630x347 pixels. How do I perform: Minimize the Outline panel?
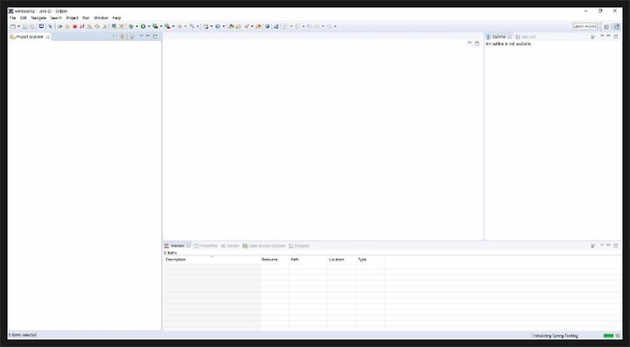point(608,37)
